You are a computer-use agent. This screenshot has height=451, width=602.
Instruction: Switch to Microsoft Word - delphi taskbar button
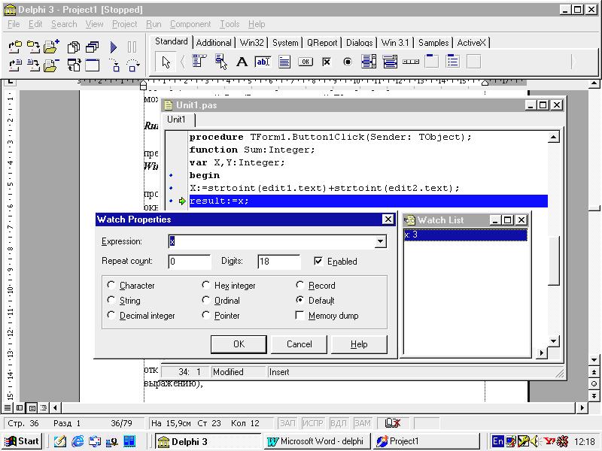(x=316, y=441)
